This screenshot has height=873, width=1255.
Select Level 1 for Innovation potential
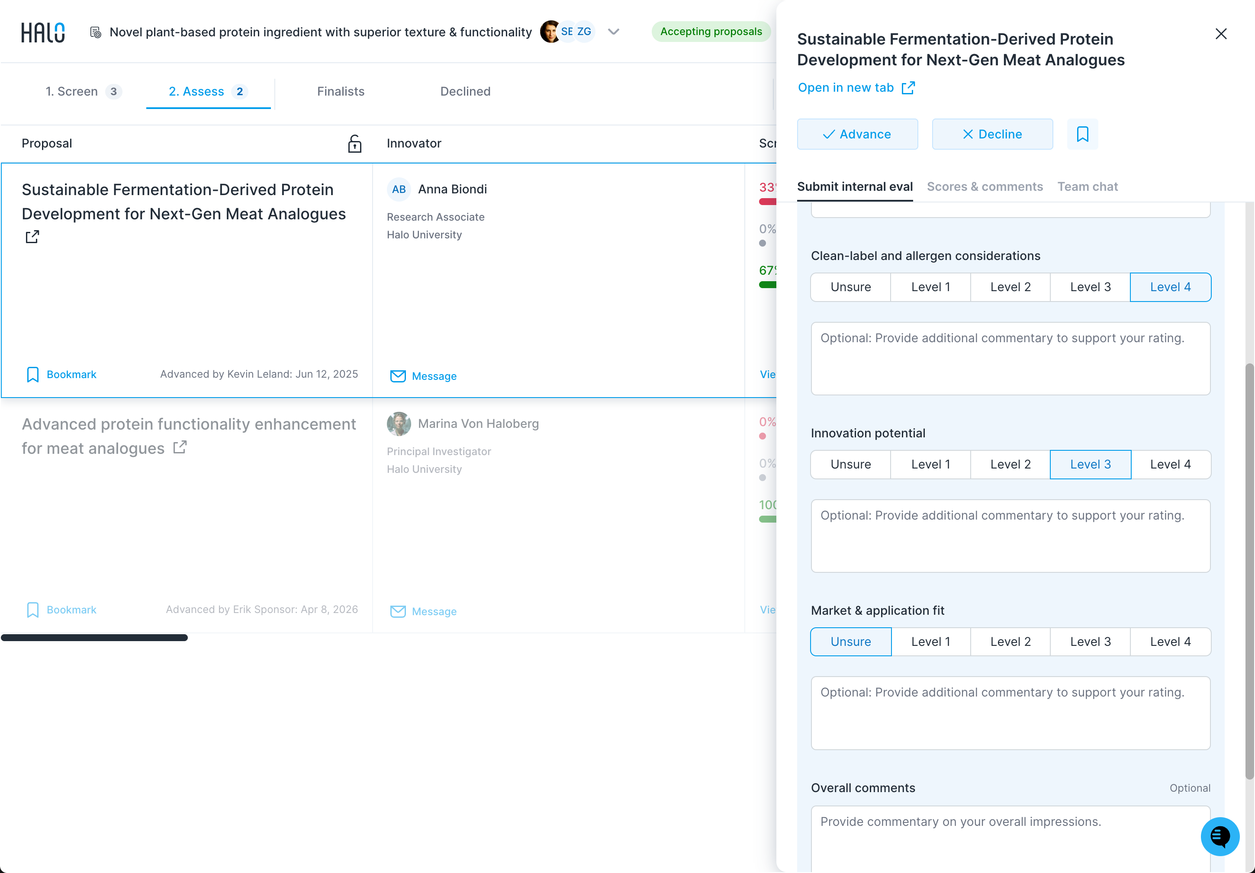coord(930,464)
